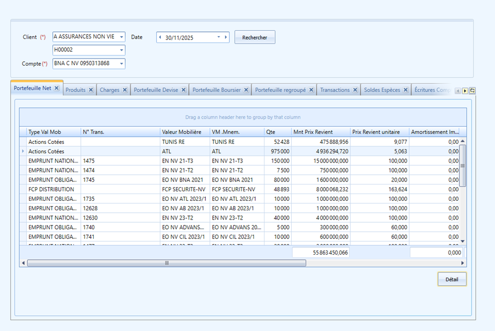495x331 pixels.
Task: Close the Charges tab
Action: [x=125, y=90]
